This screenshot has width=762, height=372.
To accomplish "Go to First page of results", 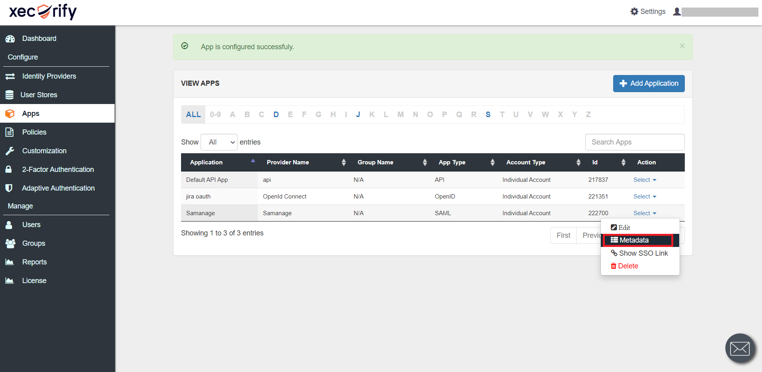I will coord(563,235).
